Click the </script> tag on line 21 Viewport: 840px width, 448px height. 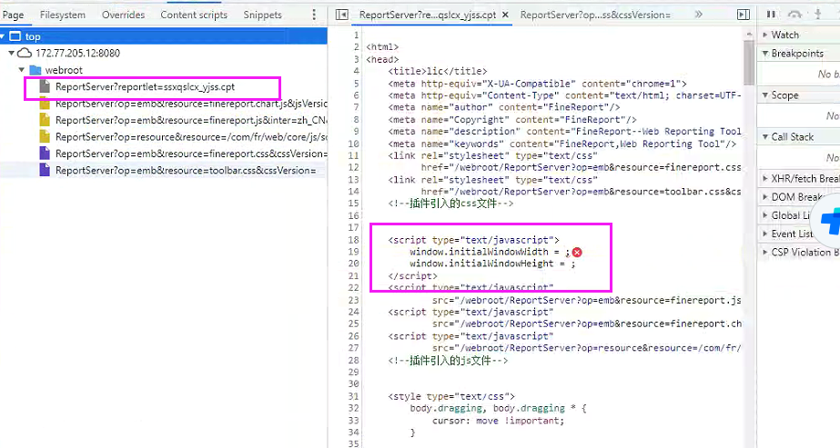pyautogui.click(x=412, y=276)
